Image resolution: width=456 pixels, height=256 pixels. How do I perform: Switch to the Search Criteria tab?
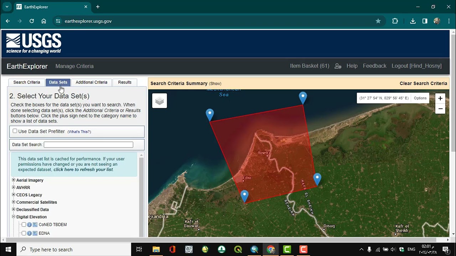pos(27,82)
